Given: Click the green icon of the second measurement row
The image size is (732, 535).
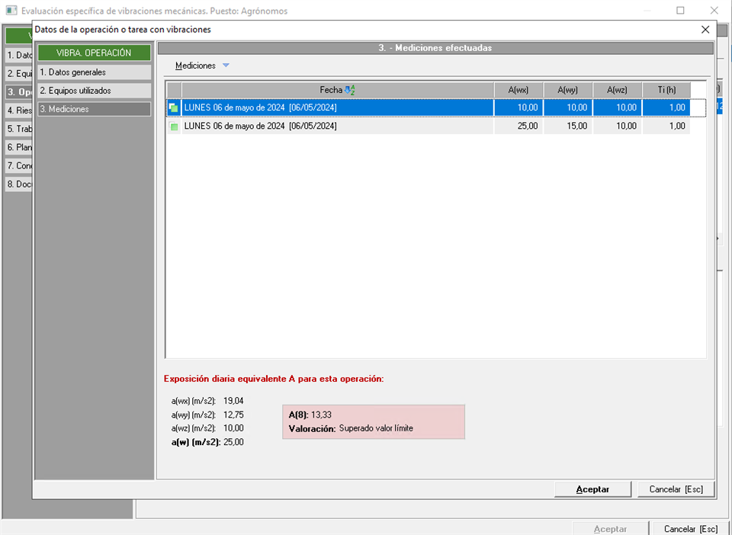Looking at the screenshot, I should click(174, 127).
